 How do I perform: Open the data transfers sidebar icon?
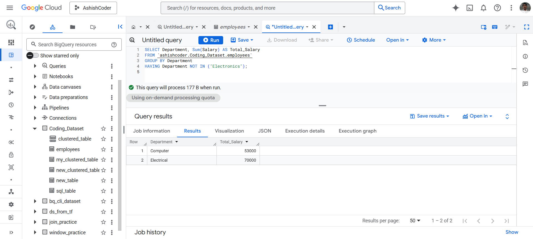coord(11,80)
